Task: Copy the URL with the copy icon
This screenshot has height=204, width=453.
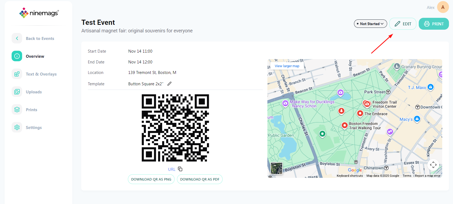Action: tap(180, 169)
